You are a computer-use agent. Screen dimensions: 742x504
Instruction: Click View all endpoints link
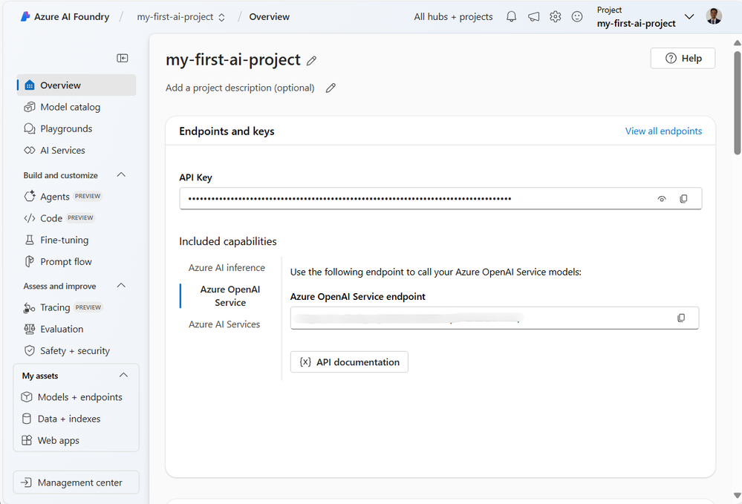point(663,131)
